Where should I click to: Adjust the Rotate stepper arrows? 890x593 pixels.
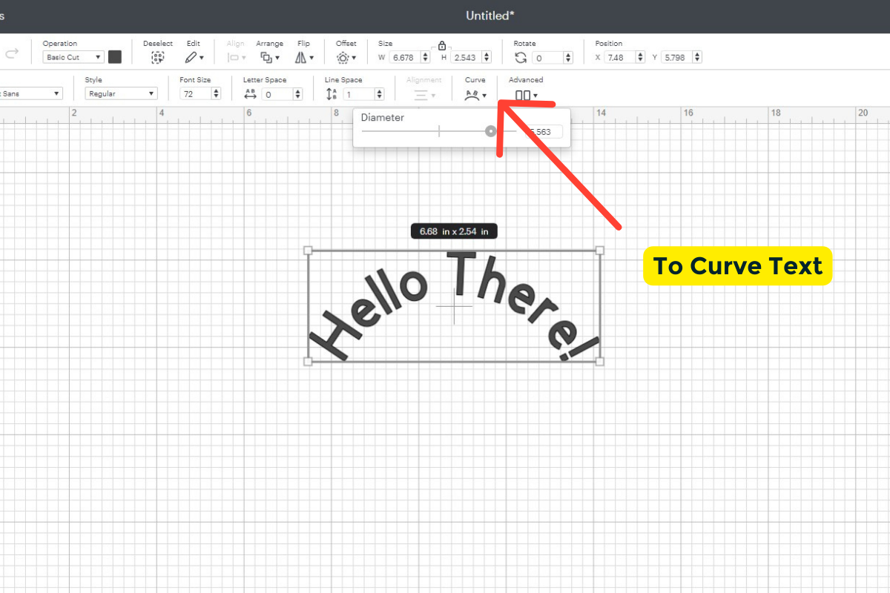[x=569, y=57]
